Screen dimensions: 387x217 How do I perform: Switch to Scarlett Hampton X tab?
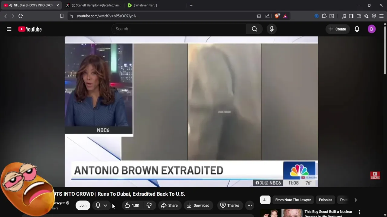tap(93, 5)
